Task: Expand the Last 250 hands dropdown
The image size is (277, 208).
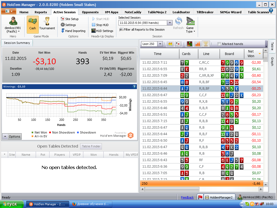Action: pyautogui.click(x=160, y=44)
